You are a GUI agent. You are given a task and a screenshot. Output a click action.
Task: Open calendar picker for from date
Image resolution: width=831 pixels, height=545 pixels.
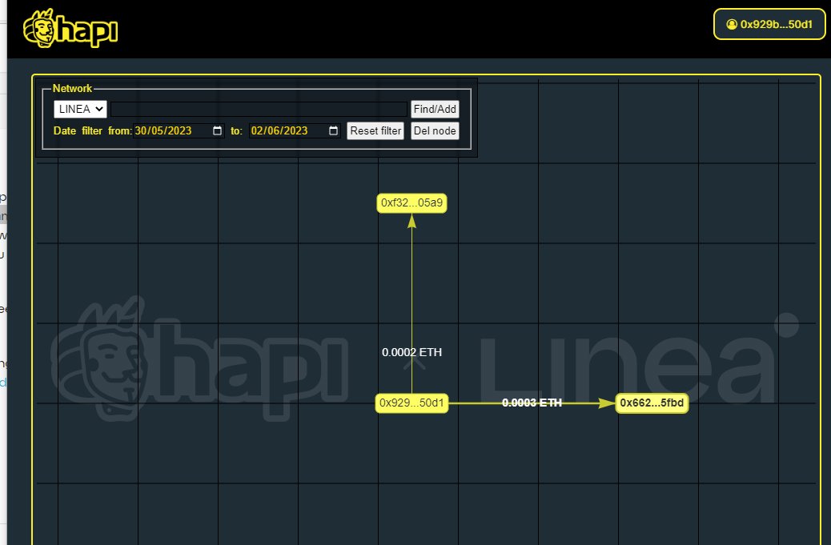tap(217, 130)
